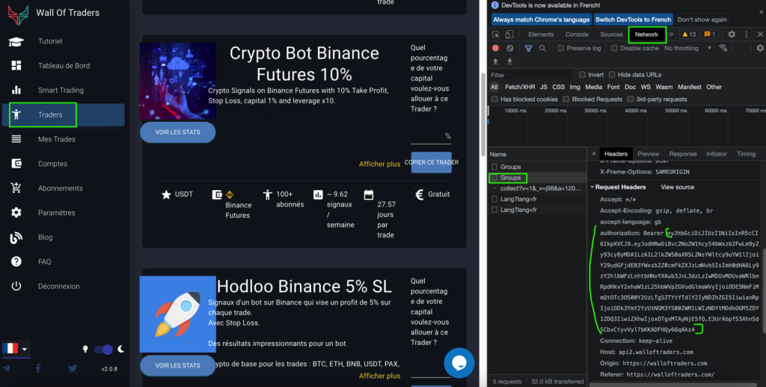Switch to the Network tab
766x387 pixels.
[647, 34]
